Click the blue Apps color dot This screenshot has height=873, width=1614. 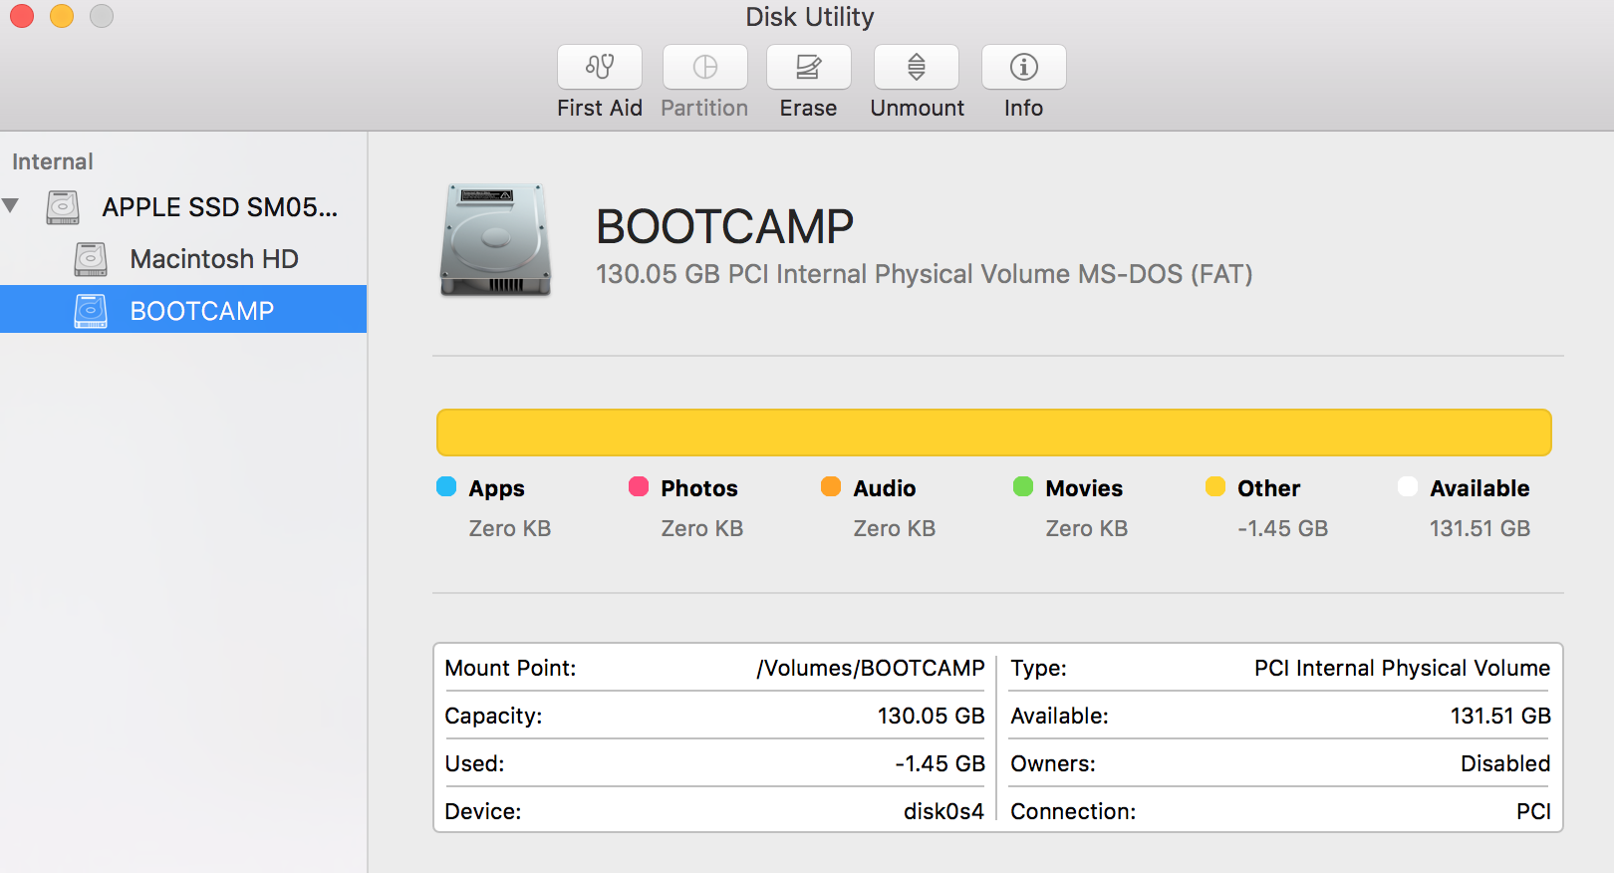coord(446,486)
